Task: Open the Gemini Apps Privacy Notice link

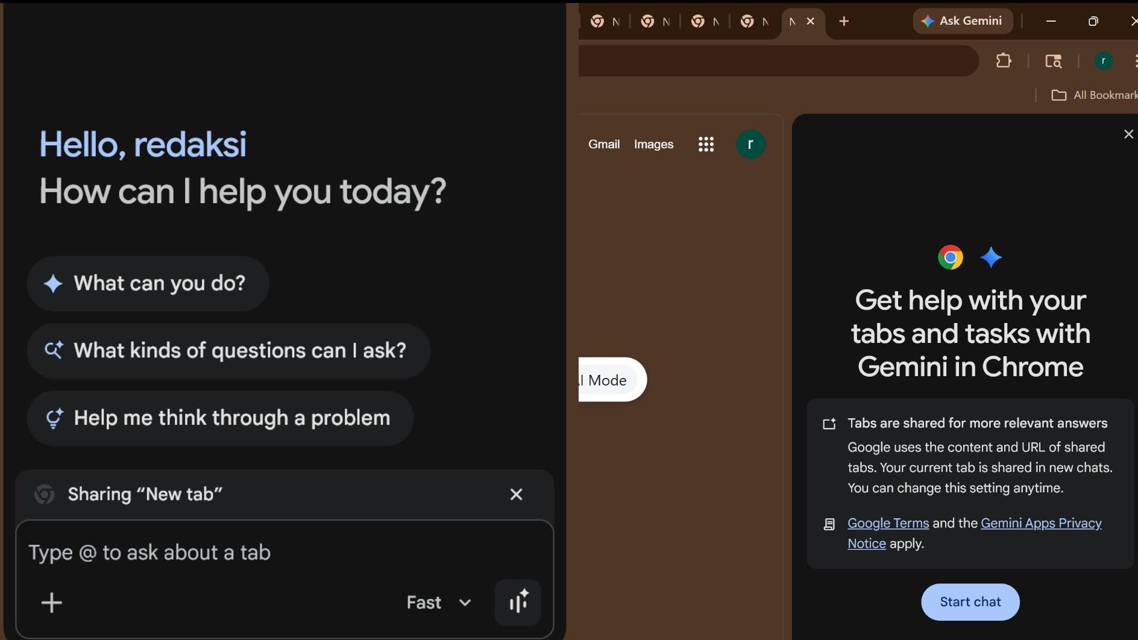Action: click(1041, 523)
